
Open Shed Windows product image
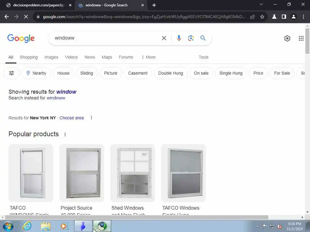133,173
